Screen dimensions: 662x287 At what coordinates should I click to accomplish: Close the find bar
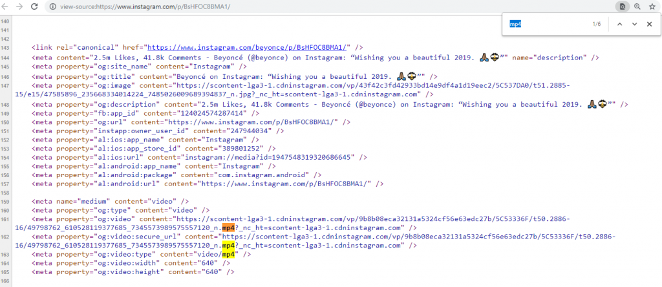coord(649,24)
